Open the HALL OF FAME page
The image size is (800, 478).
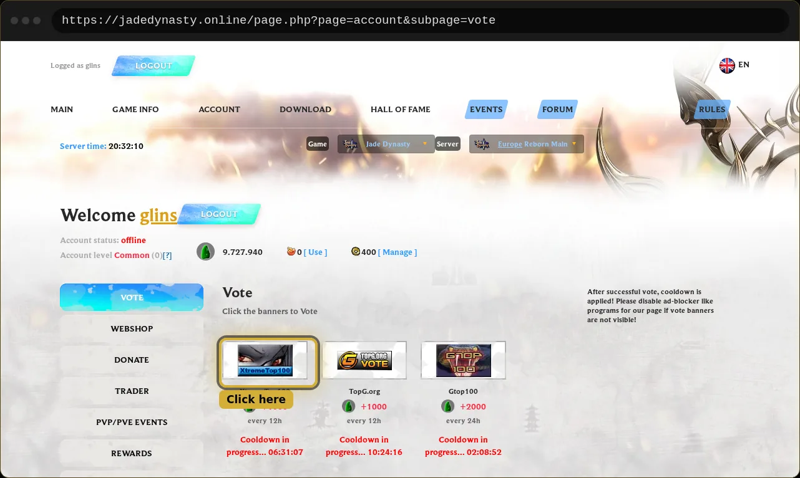point(401,110)
